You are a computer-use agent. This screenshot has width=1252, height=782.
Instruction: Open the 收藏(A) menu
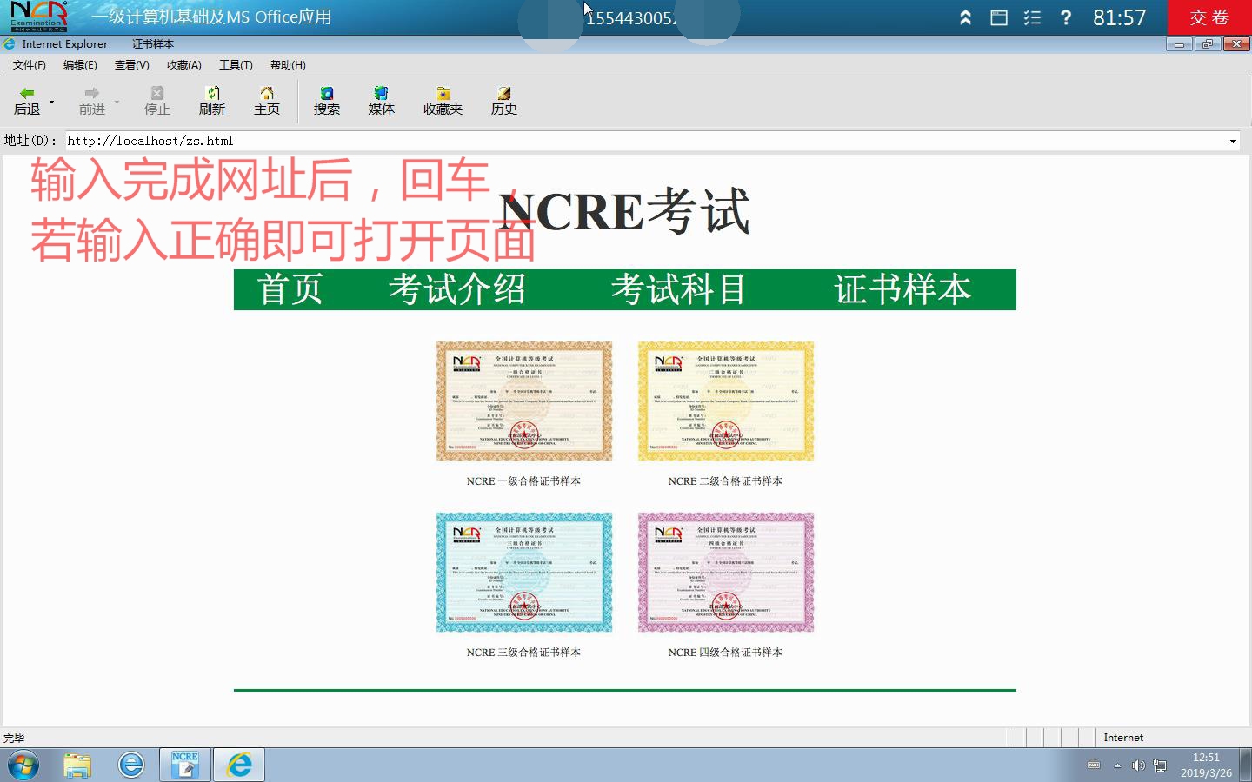tap(184, 65)
